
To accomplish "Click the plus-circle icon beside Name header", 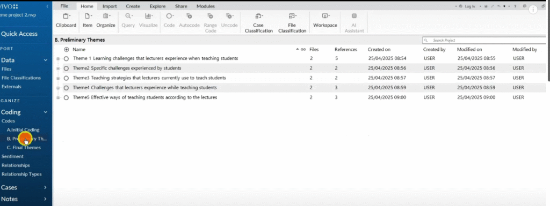I will [66, 50].
